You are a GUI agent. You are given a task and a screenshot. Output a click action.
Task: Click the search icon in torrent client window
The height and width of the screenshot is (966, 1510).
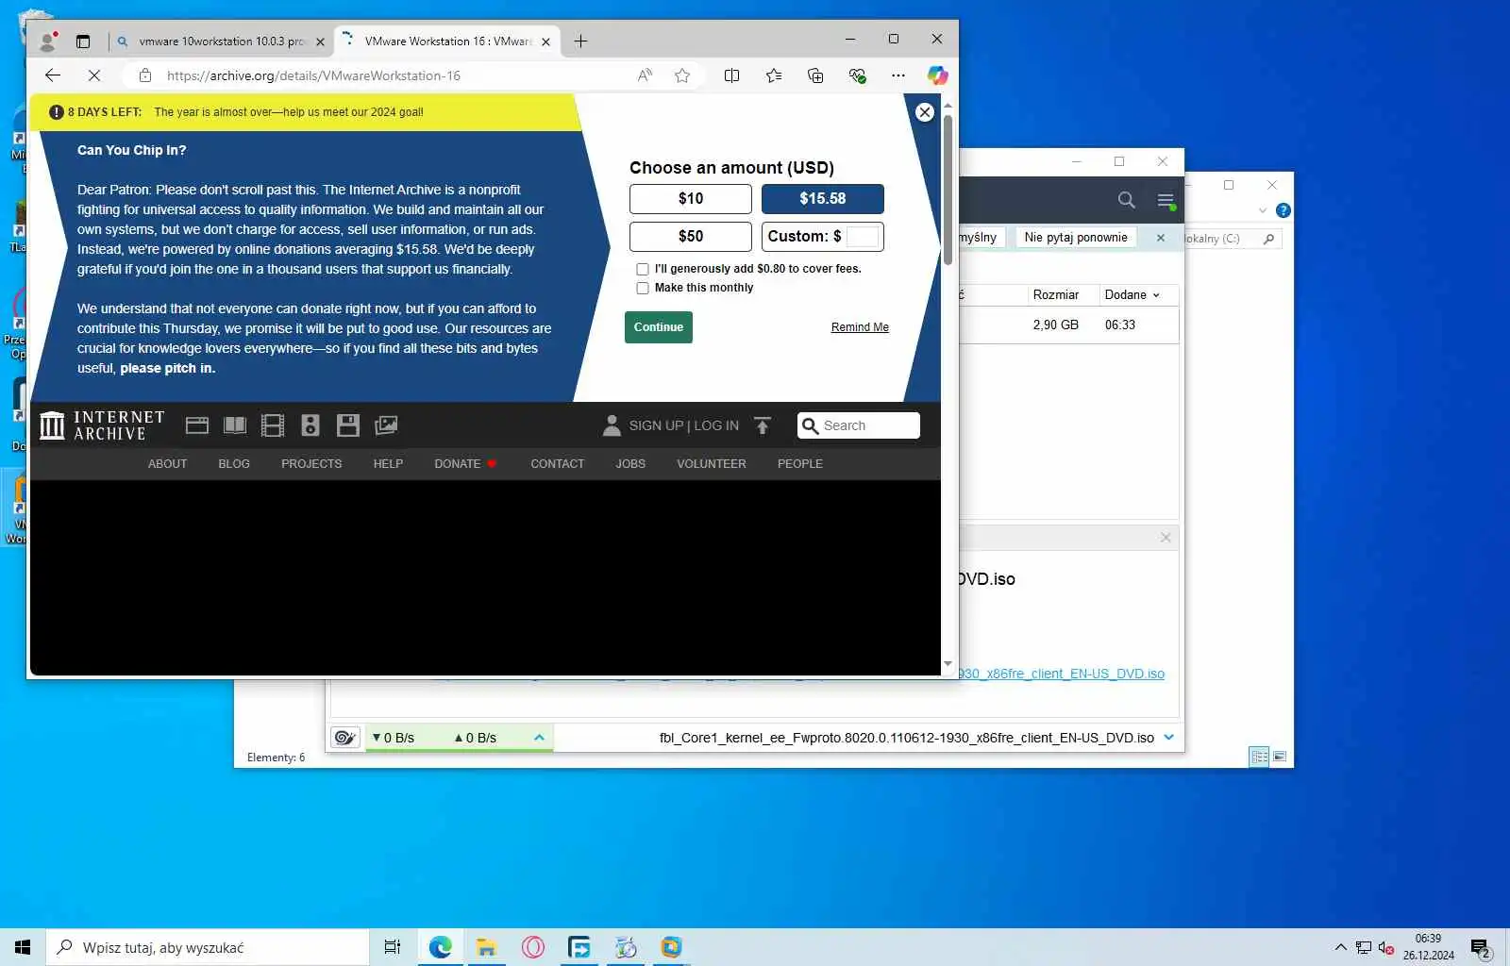pyautogui.click(x=1126, y=200)
